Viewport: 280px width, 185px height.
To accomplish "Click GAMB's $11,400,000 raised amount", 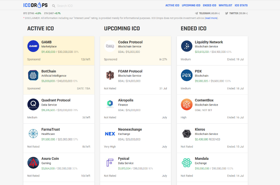I will pyautogui.click(x=48, y=52).
